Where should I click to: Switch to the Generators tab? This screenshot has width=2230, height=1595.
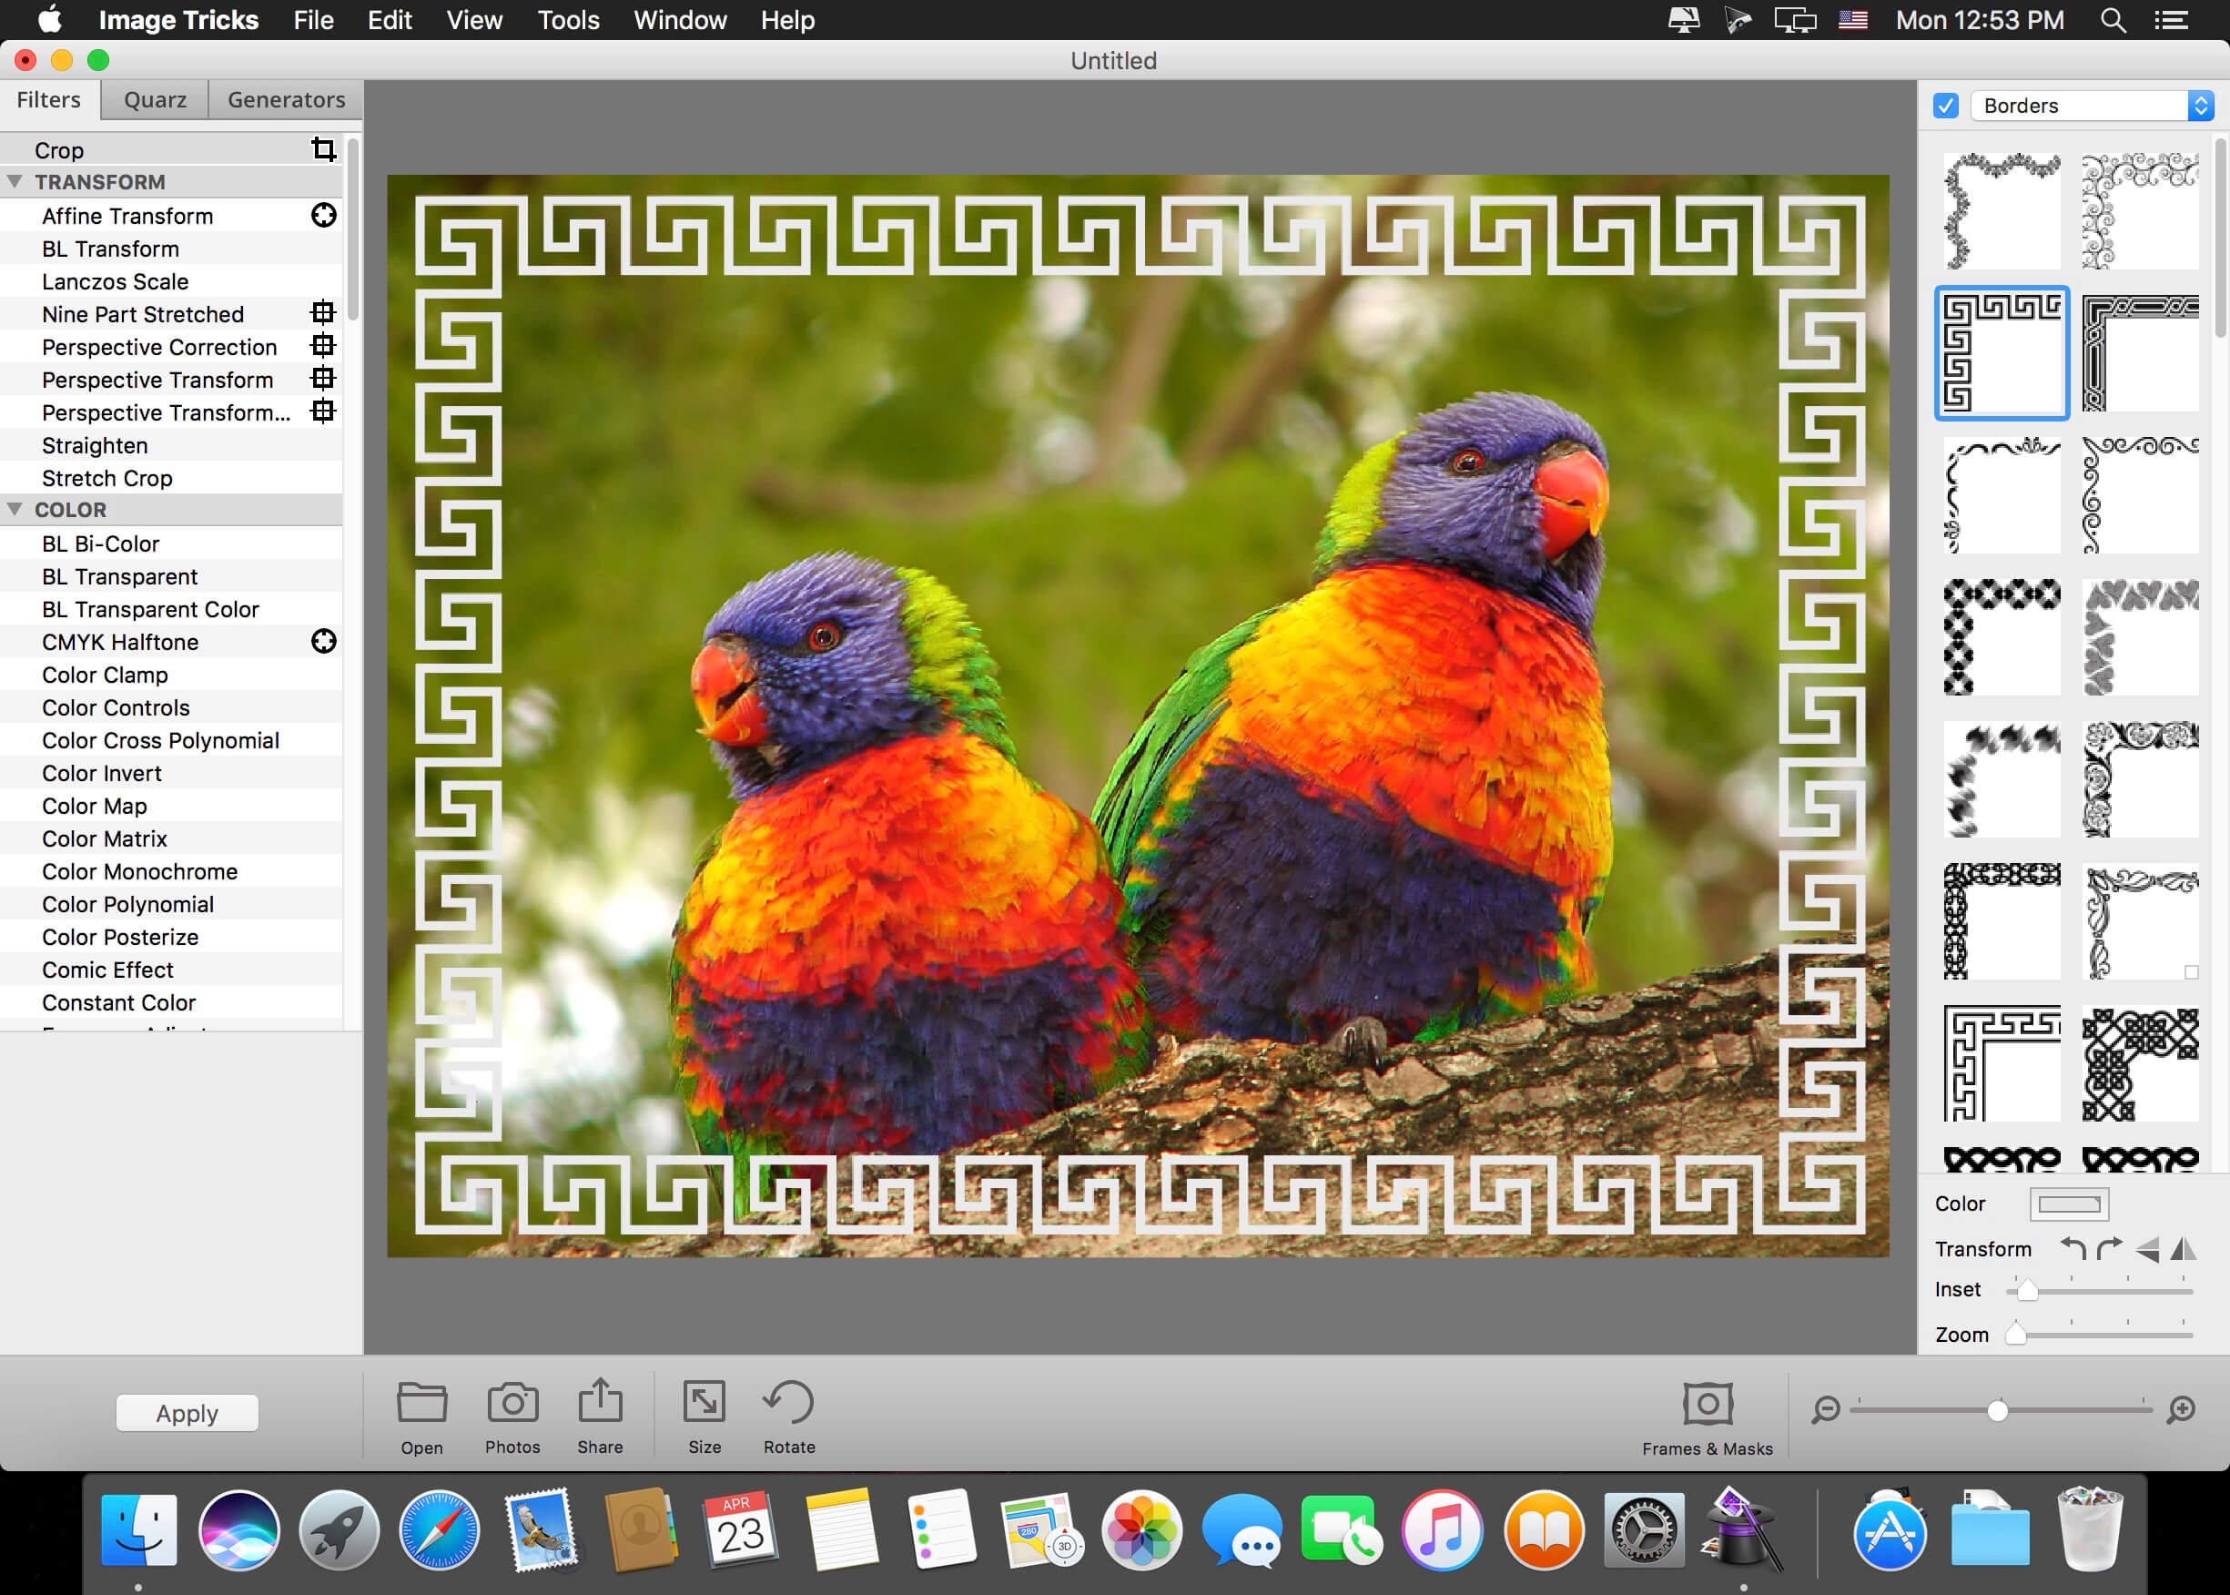click(286, 99)
